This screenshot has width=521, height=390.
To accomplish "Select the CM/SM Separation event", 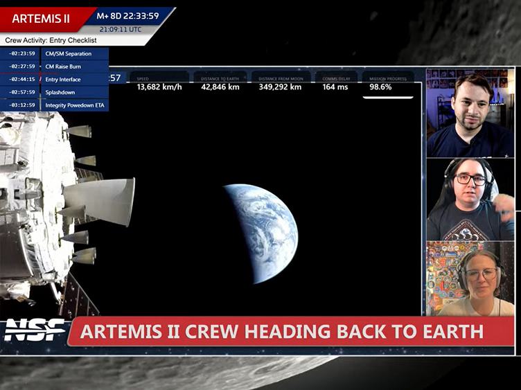I will point(74,54).
